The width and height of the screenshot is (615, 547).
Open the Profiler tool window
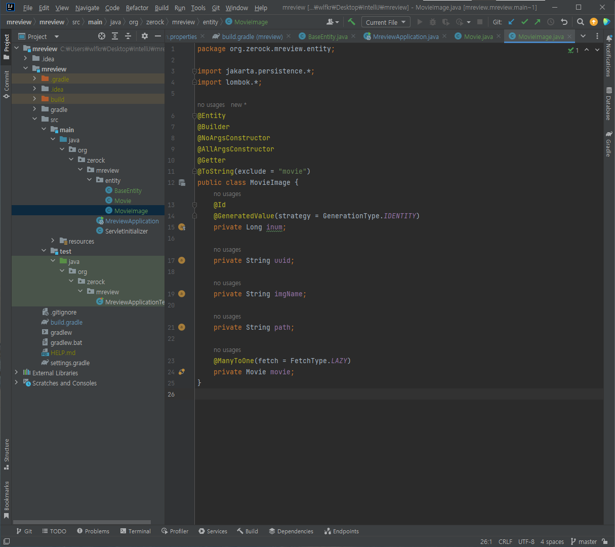175,531
